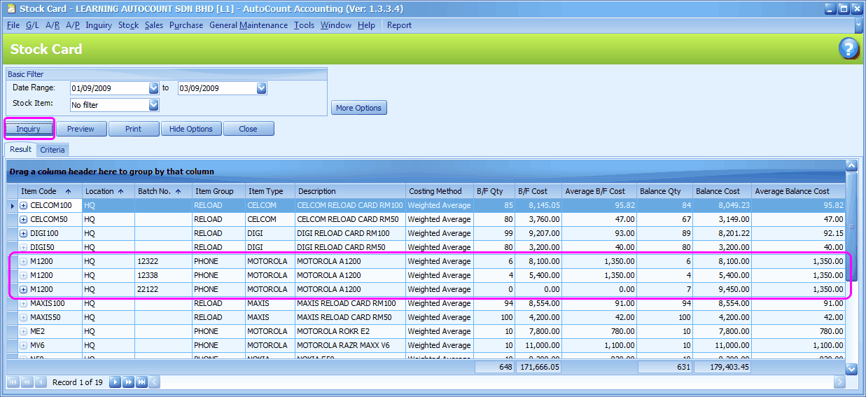Open the blue help question mark icon
The height and width of the screenshot is (397, 866).
[x=848, y=49]
